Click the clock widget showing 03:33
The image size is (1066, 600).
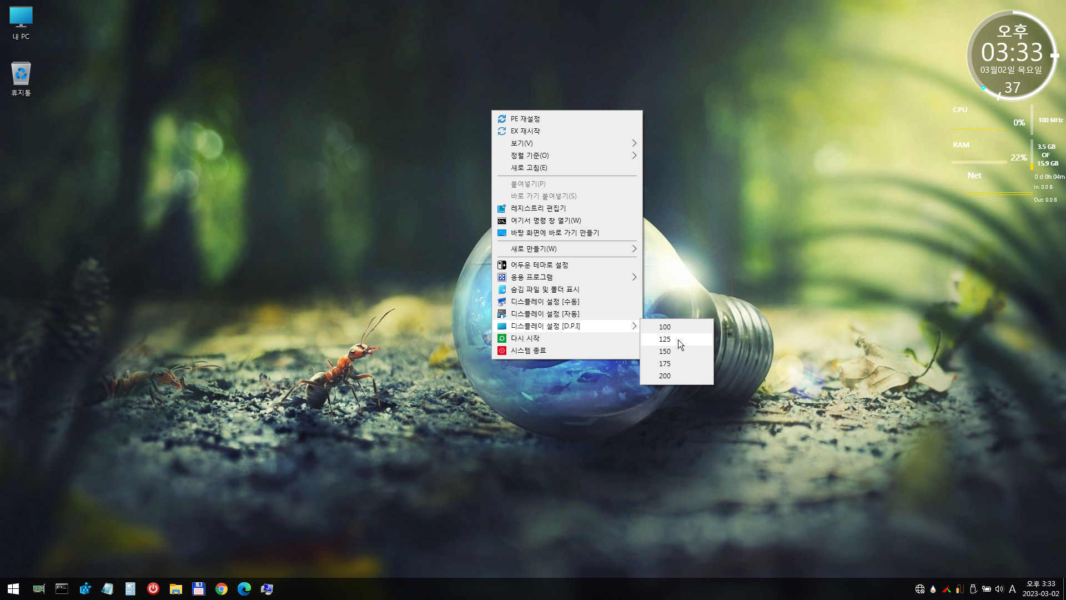pyautogui.click(x=1012, y=56)
